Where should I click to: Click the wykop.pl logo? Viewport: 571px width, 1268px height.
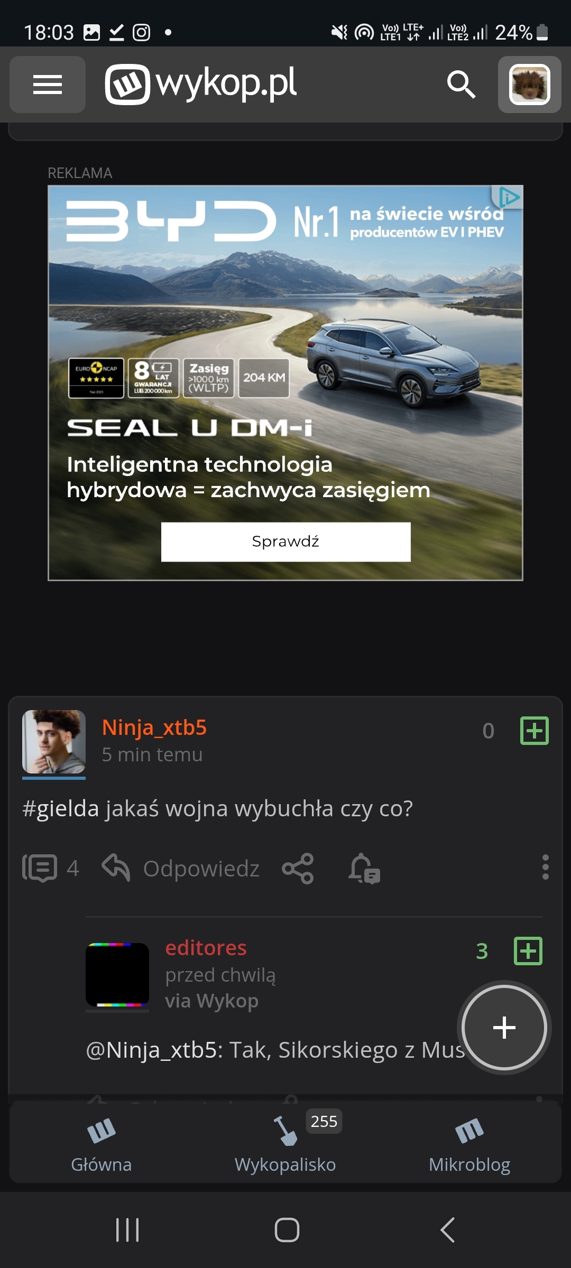pyautogui.click(x=201, y=84)
